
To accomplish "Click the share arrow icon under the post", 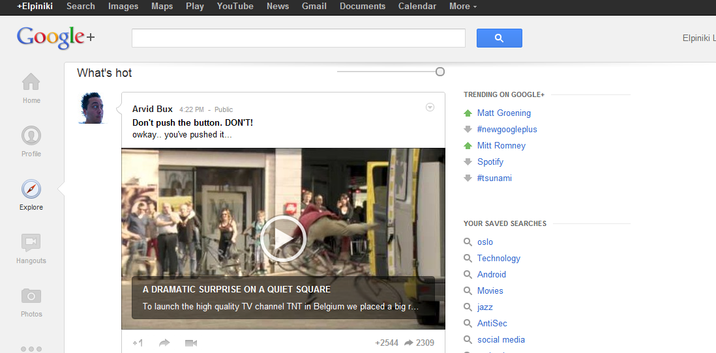I will coord(164,343).
